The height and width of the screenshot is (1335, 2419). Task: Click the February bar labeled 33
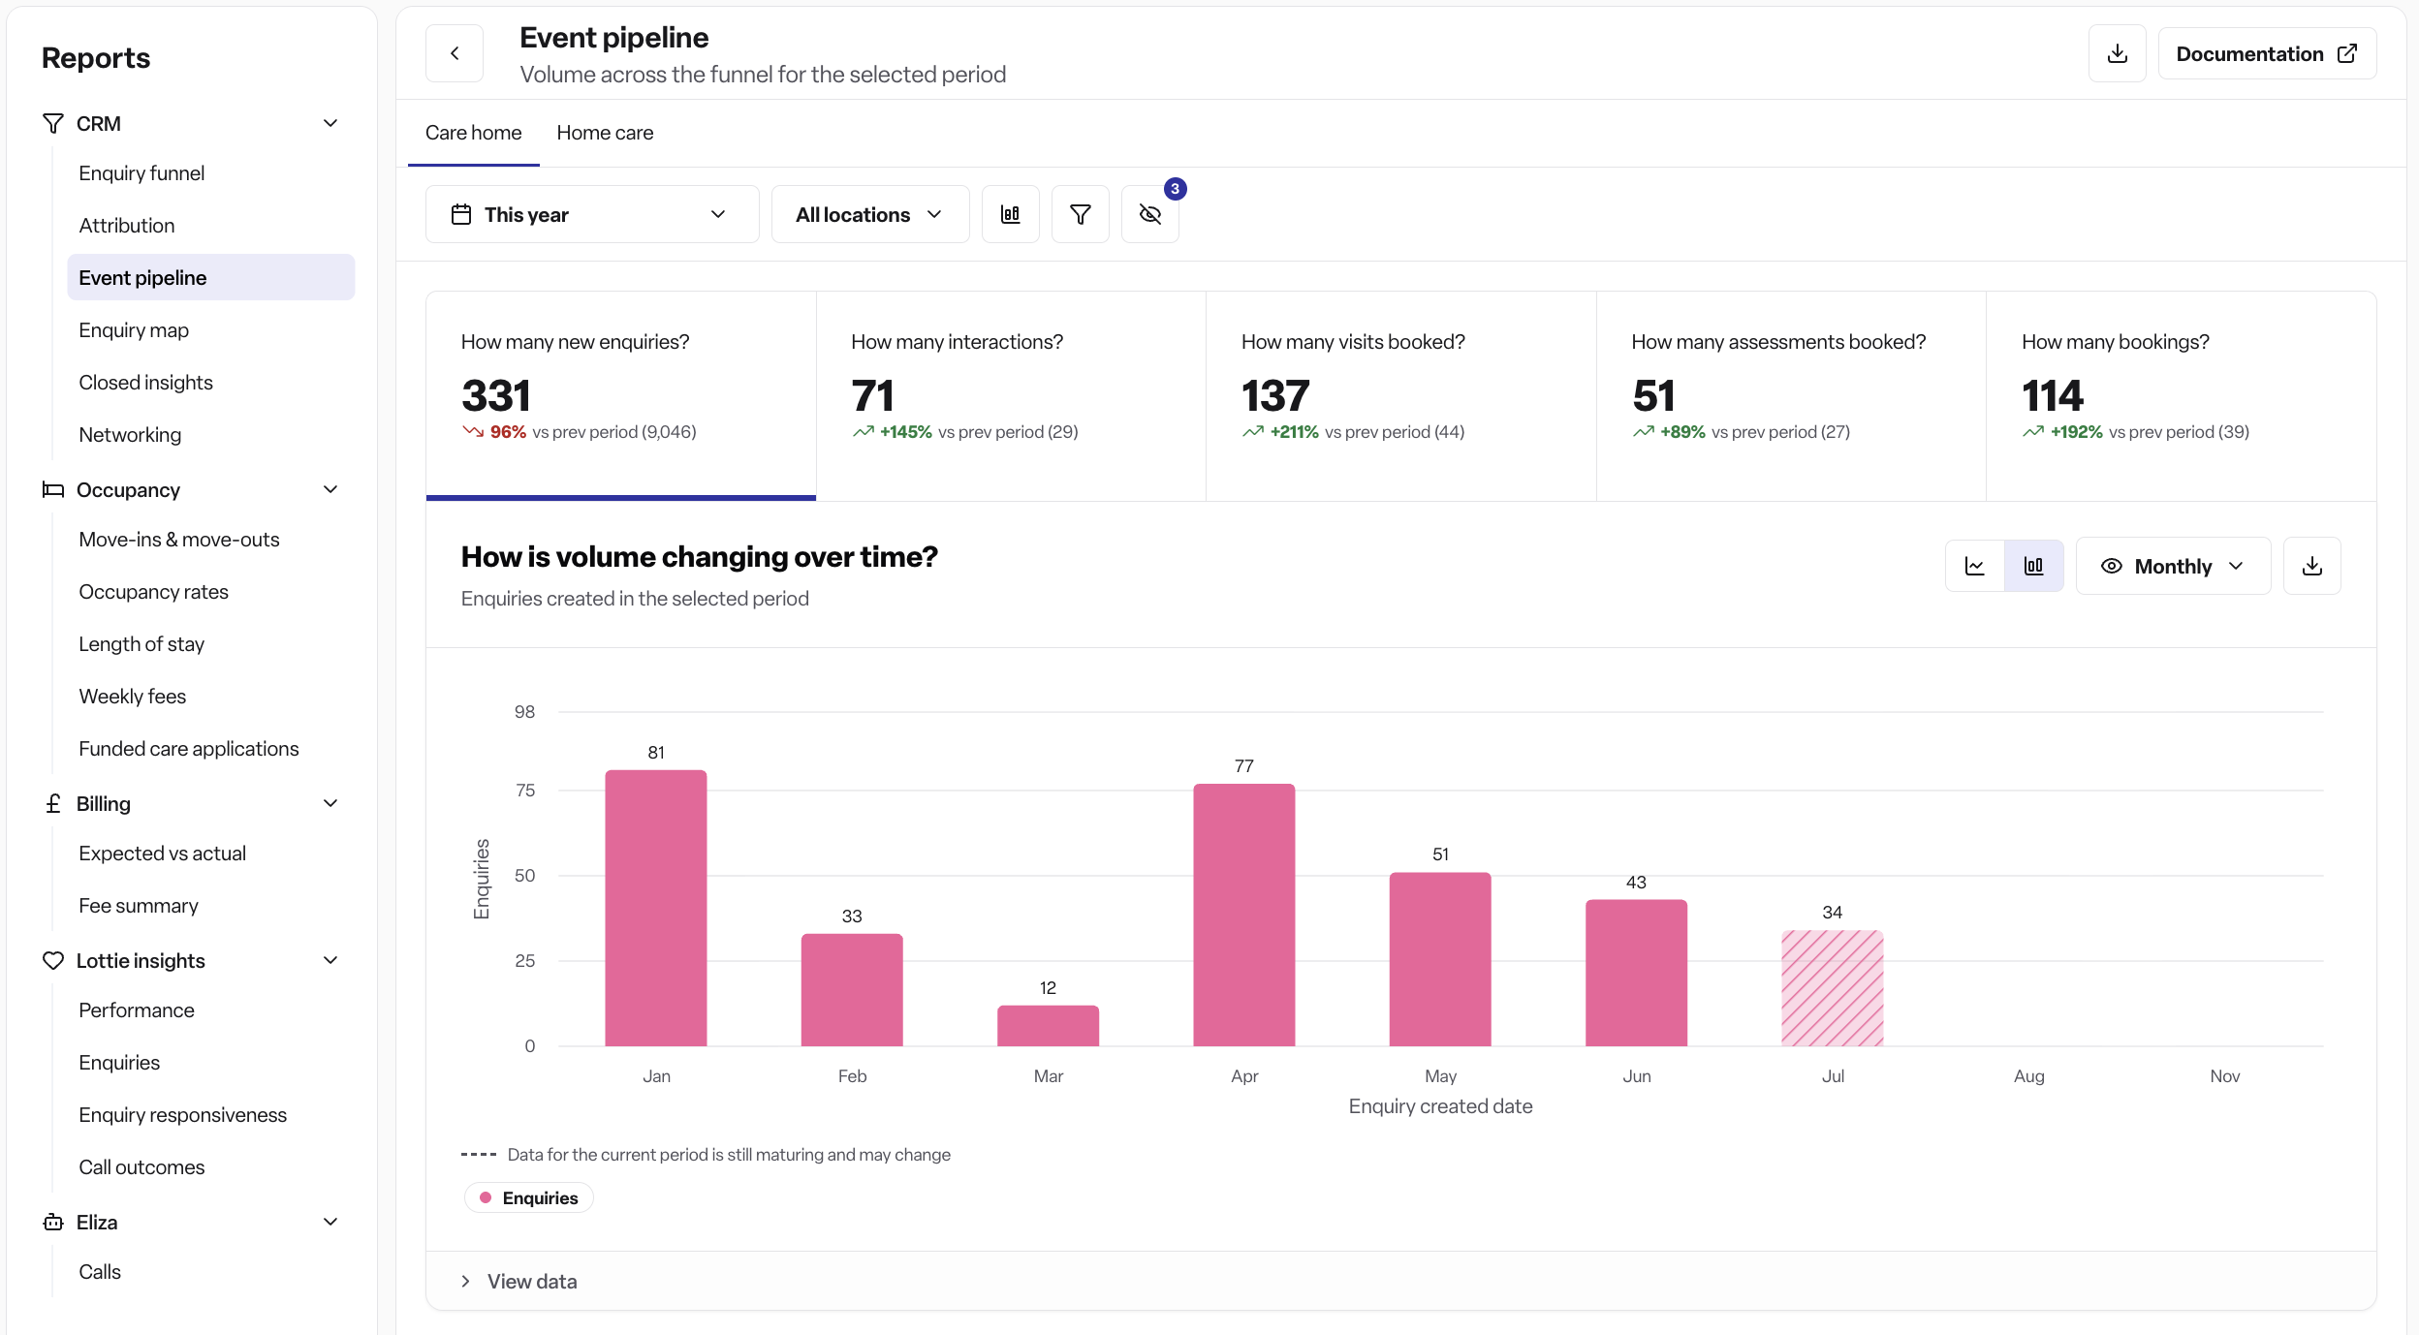[x=852, y=990]
